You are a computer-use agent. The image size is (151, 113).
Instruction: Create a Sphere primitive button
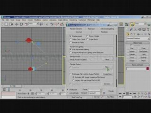pyautogui.click(x=132, y=51)
